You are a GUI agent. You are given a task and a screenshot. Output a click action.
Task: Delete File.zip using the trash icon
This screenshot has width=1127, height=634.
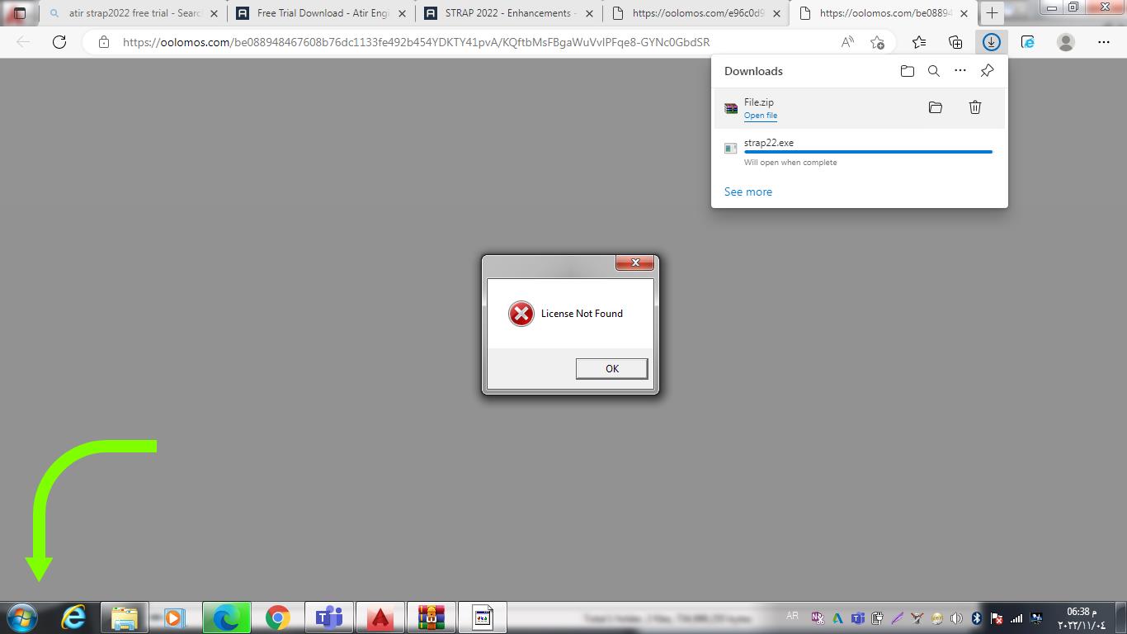974,107
